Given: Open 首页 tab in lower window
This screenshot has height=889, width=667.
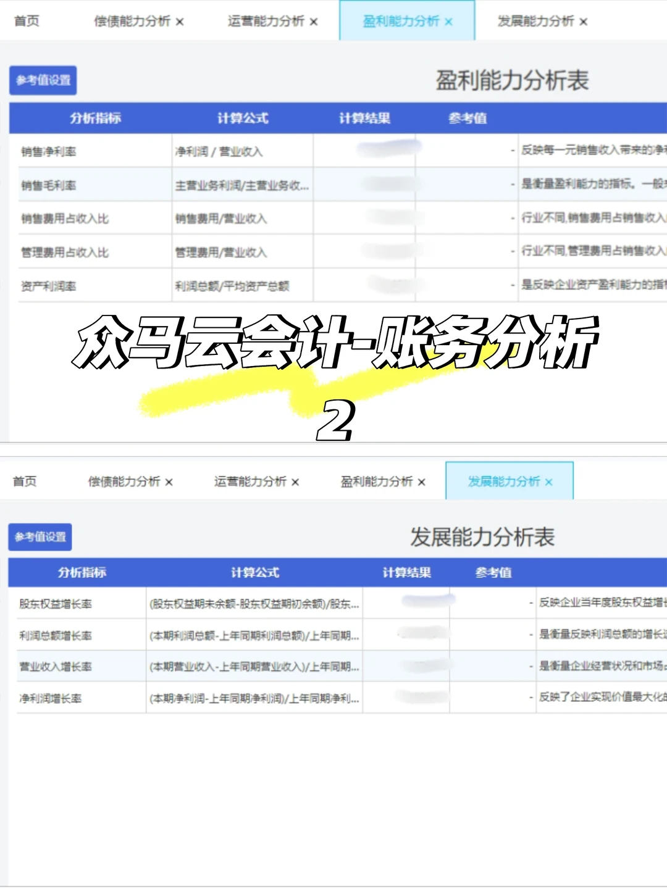Looking at the screenshot, I should click(25, 481).
